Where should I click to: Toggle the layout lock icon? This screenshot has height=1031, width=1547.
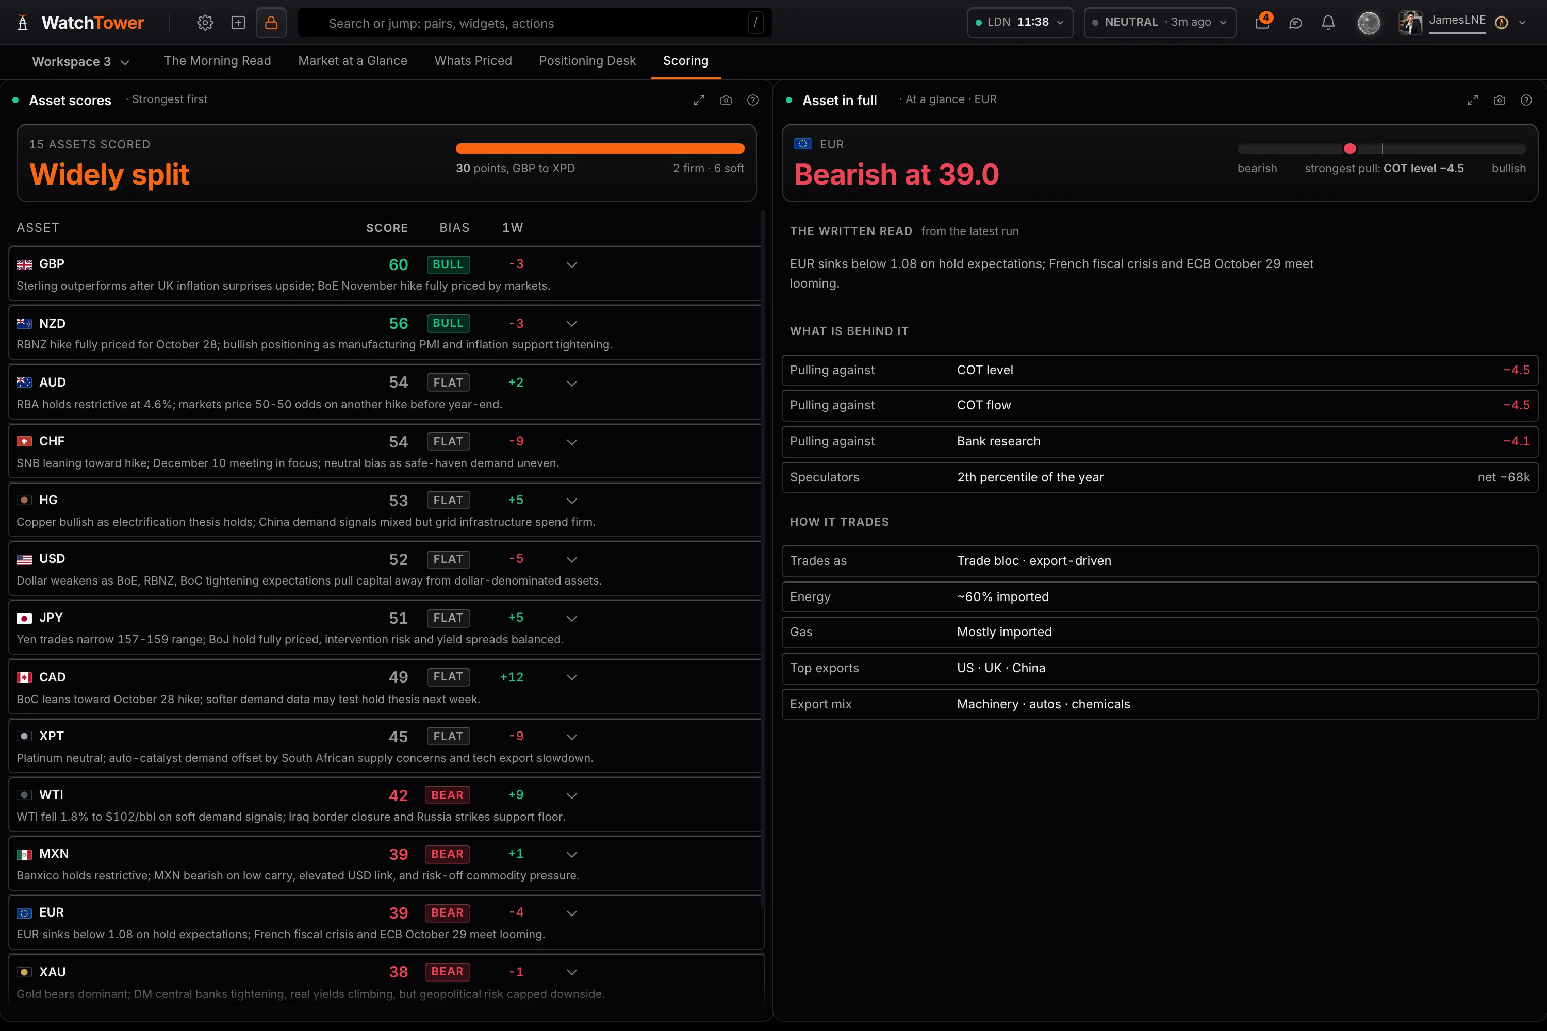(x=271, y=23)
